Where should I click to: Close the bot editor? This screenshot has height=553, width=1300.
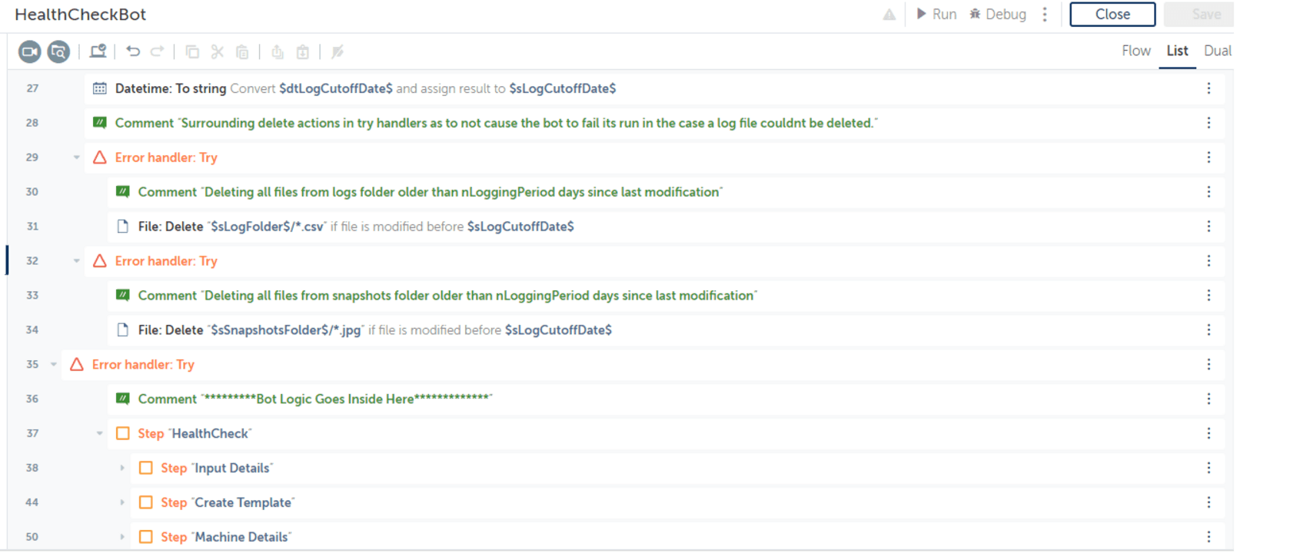(1112, 15)
